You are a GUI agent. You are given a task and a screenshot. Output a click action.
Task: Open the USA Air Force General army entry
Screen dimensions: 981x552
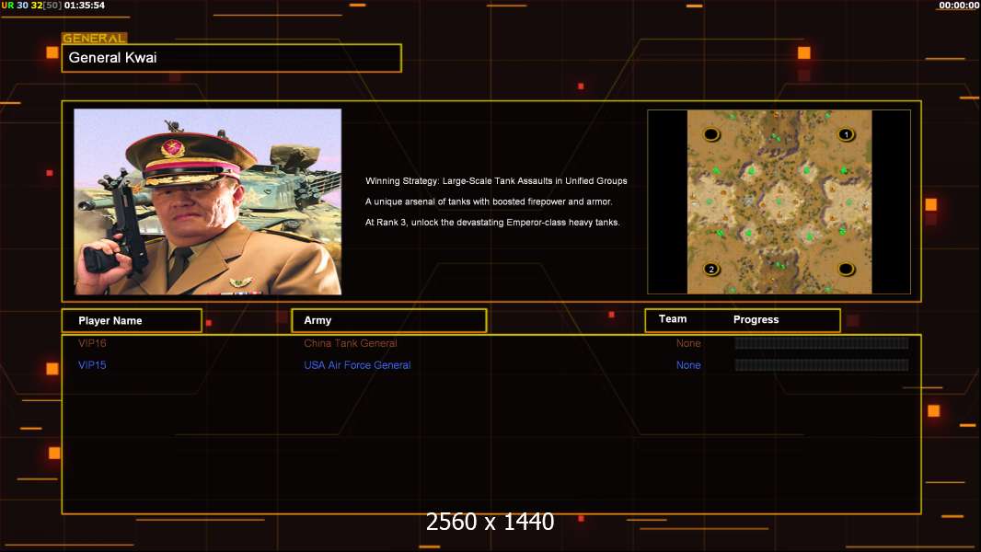click(357, 365)
